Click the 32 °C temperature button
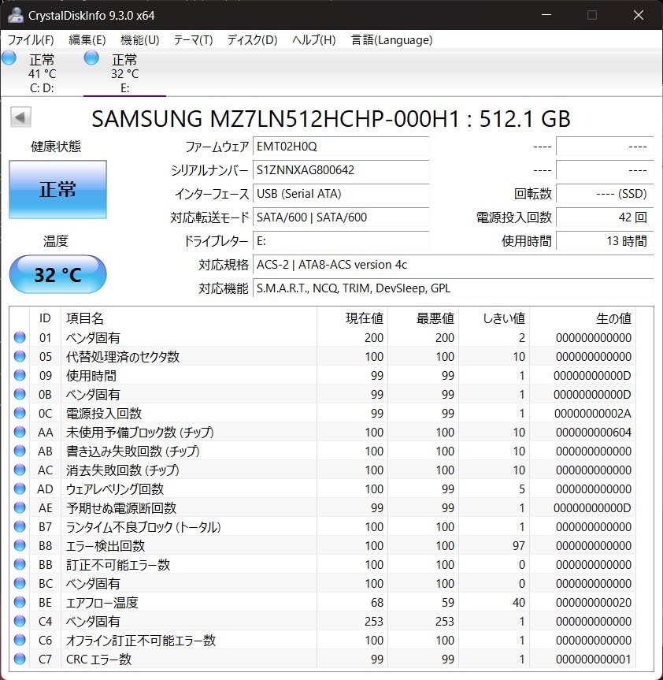Image resolution: width=663 pixels, height=680 pixels. [57, 274]
